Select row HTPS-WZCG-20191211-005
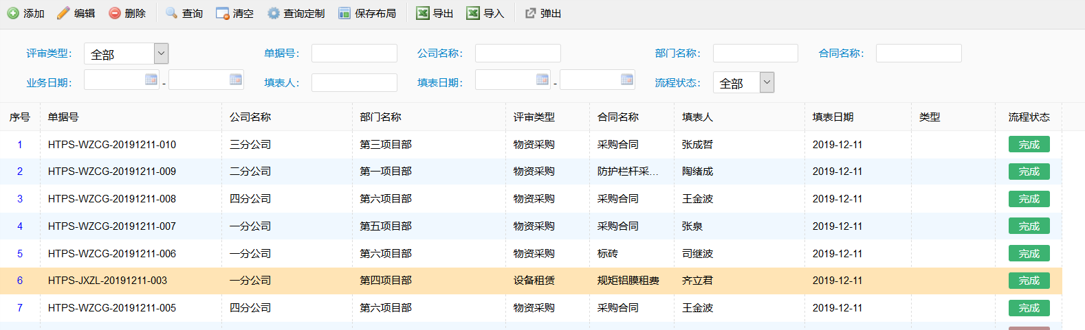 (531, 308)
